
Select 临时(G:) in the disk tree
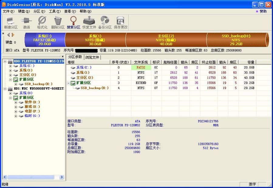point(32,116)
